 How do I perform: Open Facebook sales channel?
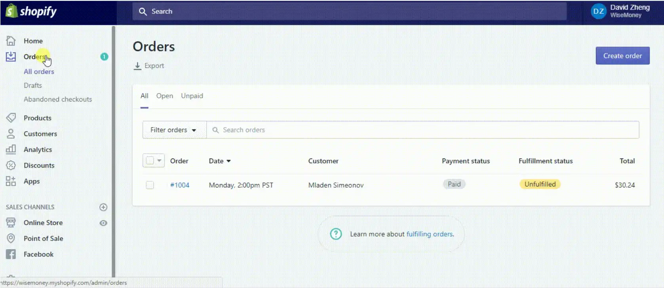[39, 254]
